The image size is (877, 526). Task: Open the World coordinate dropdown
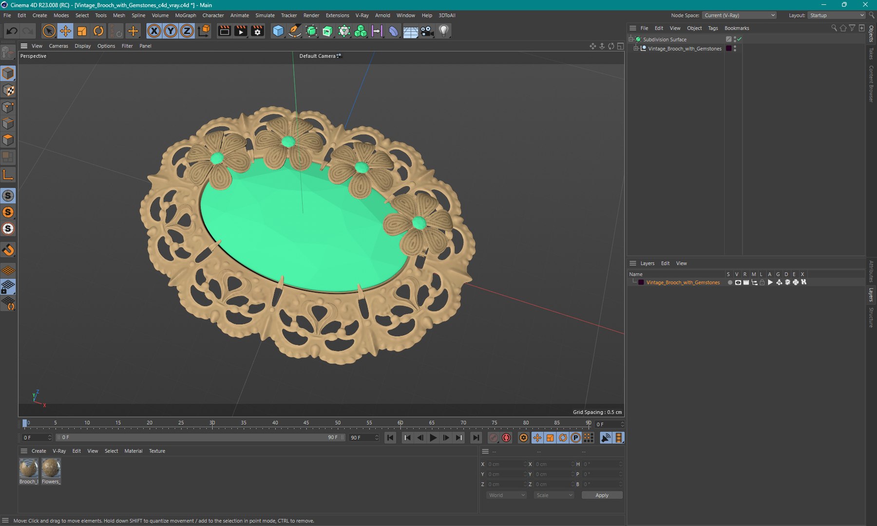[507, 495]
